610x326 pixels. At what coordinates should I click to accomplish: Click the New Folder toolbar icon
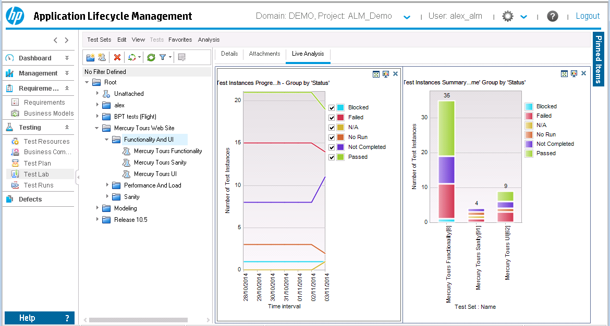pyautogui.click(x=91, y=57)
